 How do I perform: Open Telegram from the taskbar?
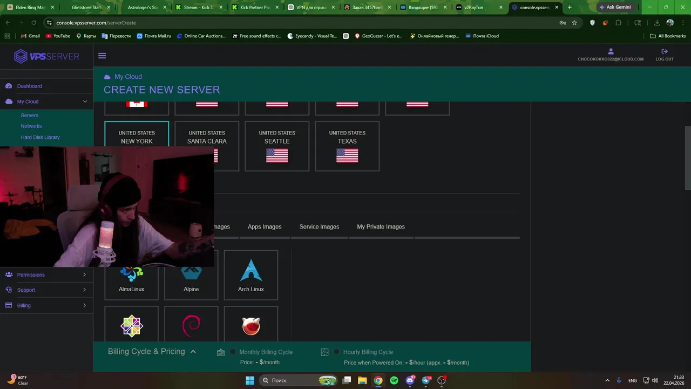pyautogui.click(x=426, y=380)
